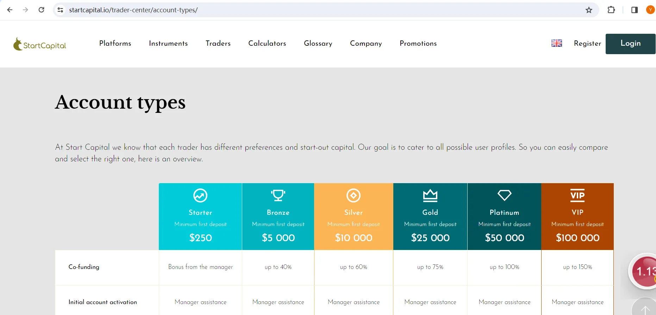Click the Register link
Screen dimensions: 656x315
coord(588,43)
